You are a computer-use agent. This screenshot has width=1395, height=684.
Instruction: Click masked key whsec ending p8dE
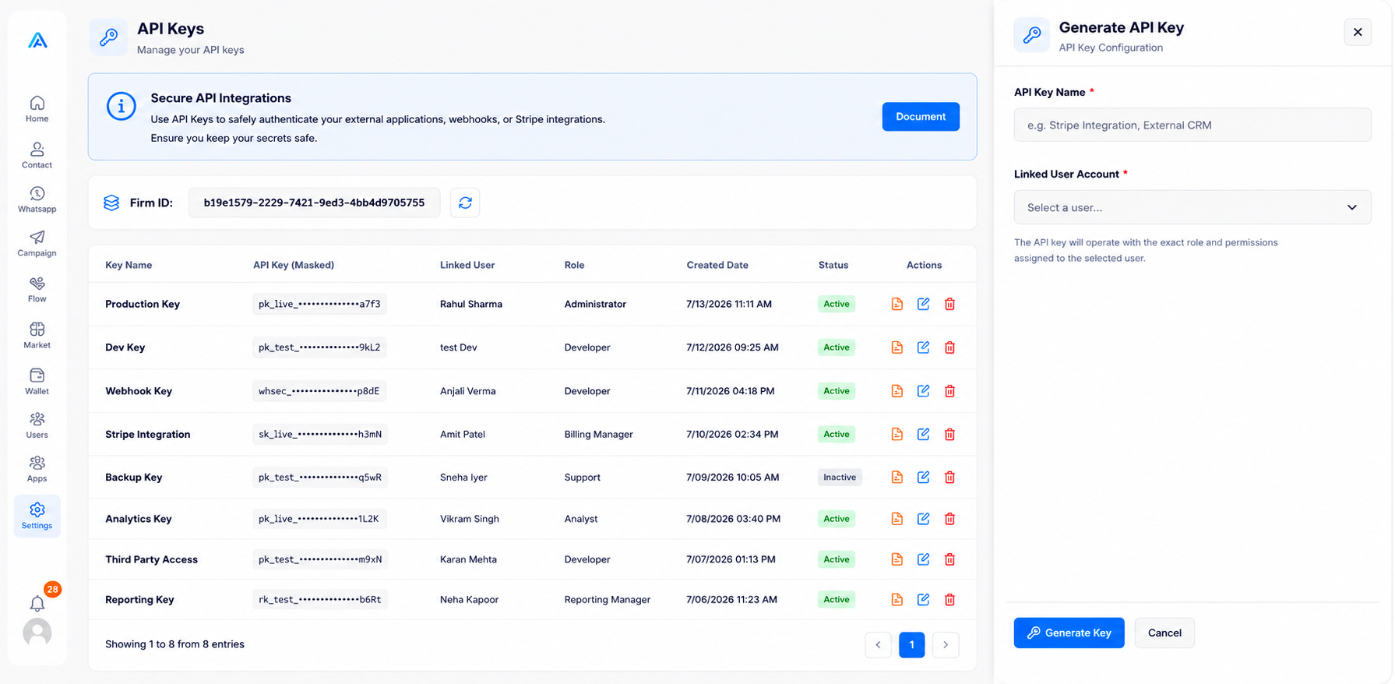(x=319, y=391)
